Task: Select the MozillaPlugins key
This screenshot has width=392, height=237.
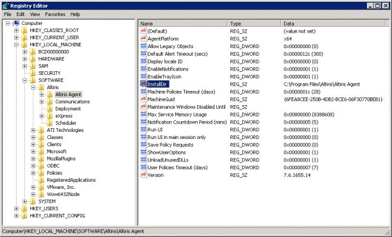Action: 61,159
